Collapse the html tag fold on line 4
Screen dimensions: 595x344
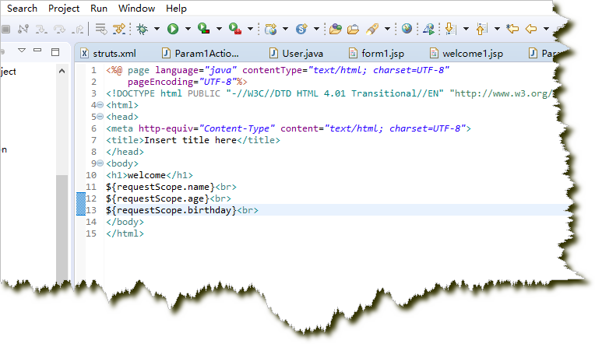click(x=100, y=105)
